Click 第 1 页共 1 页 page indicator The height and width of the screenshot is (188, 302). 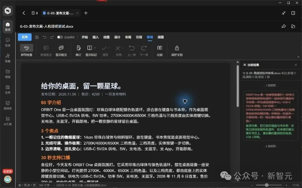tap(27, 185)
